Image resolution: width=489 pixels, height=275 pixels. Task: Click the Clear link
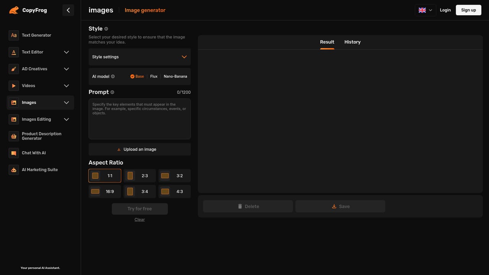pyautogui.click(x=139, y=220)
